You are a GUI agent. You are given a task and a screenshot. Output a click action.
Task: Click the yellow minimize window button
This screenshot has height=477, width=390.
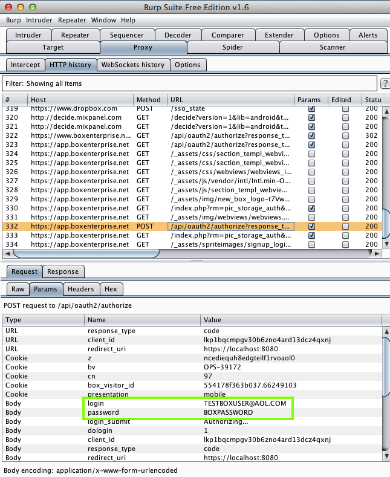tap(21, 7)
